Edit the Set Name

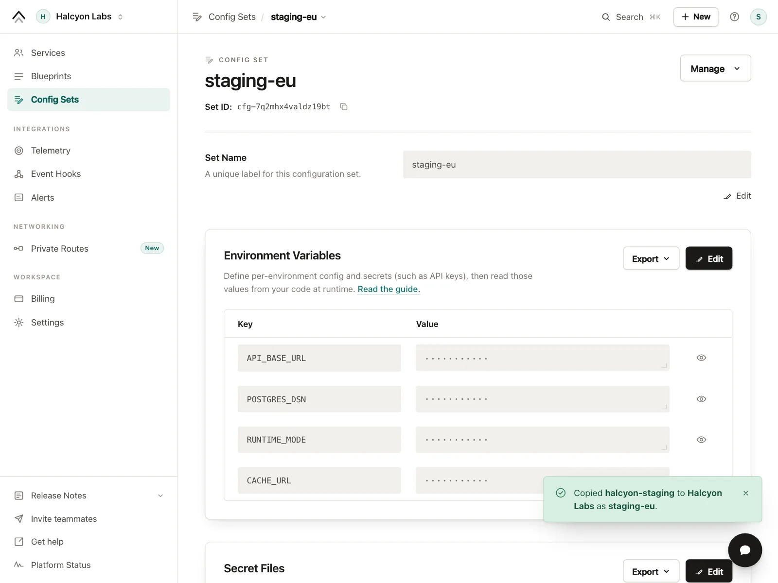point(737,196)
